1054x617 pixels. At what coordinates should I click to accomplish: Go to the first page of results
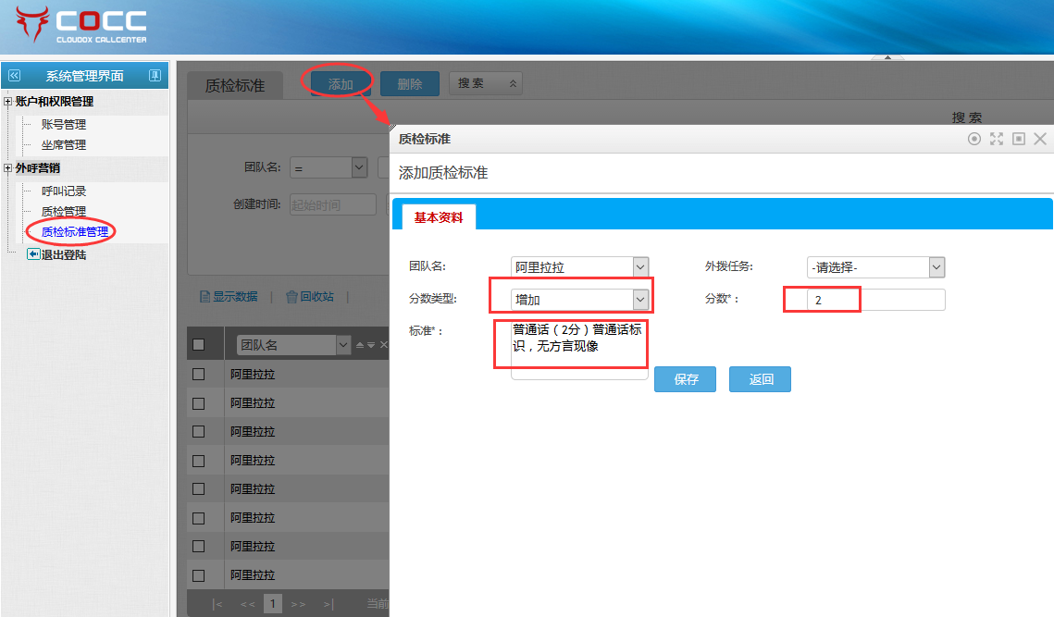217,604
